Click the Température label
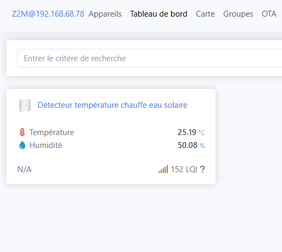This screenshot has height=252, width=282. pos(52,132)
